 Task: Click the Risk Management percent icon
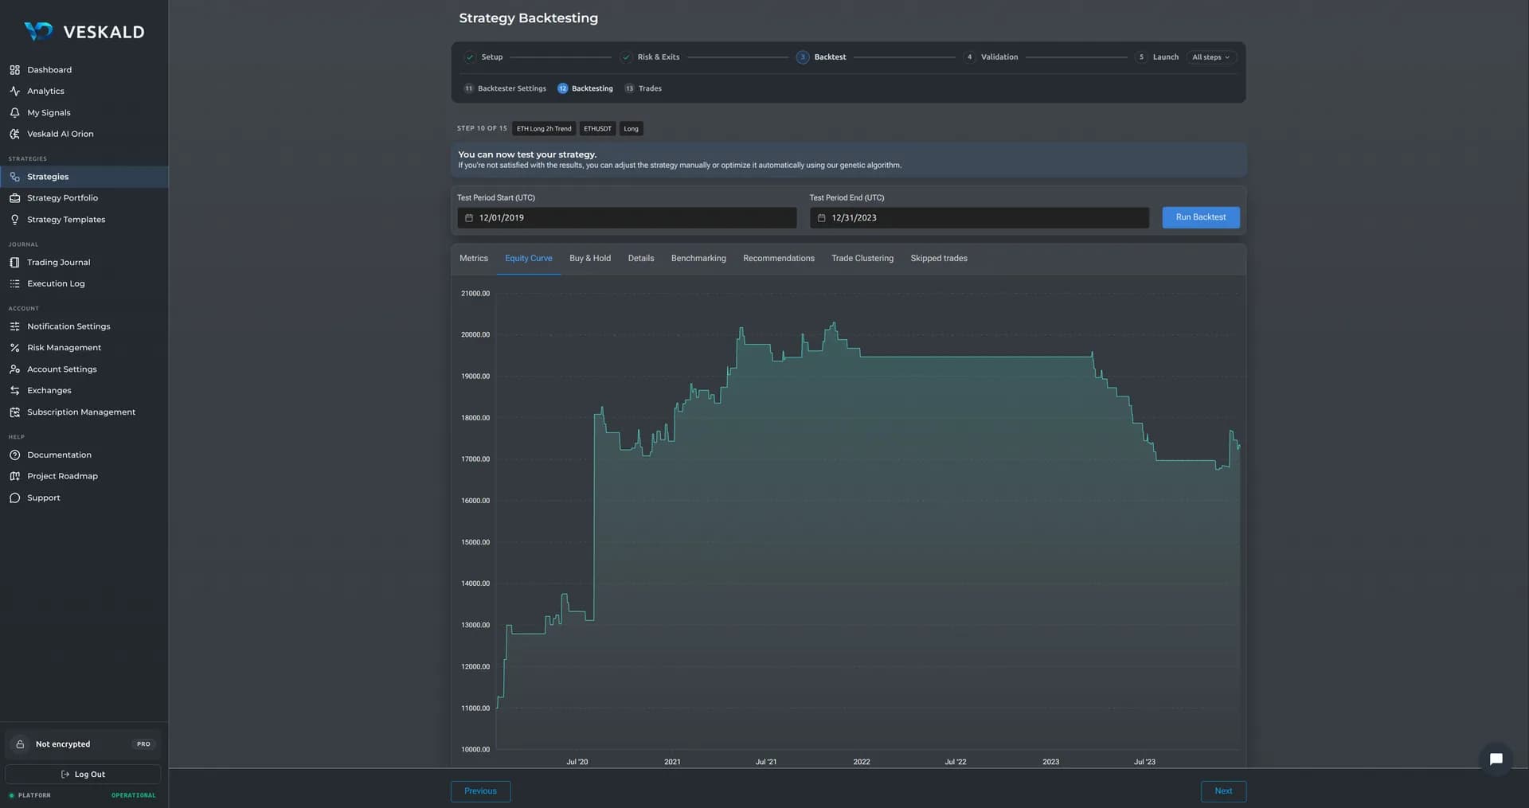[x=14, y=348]
